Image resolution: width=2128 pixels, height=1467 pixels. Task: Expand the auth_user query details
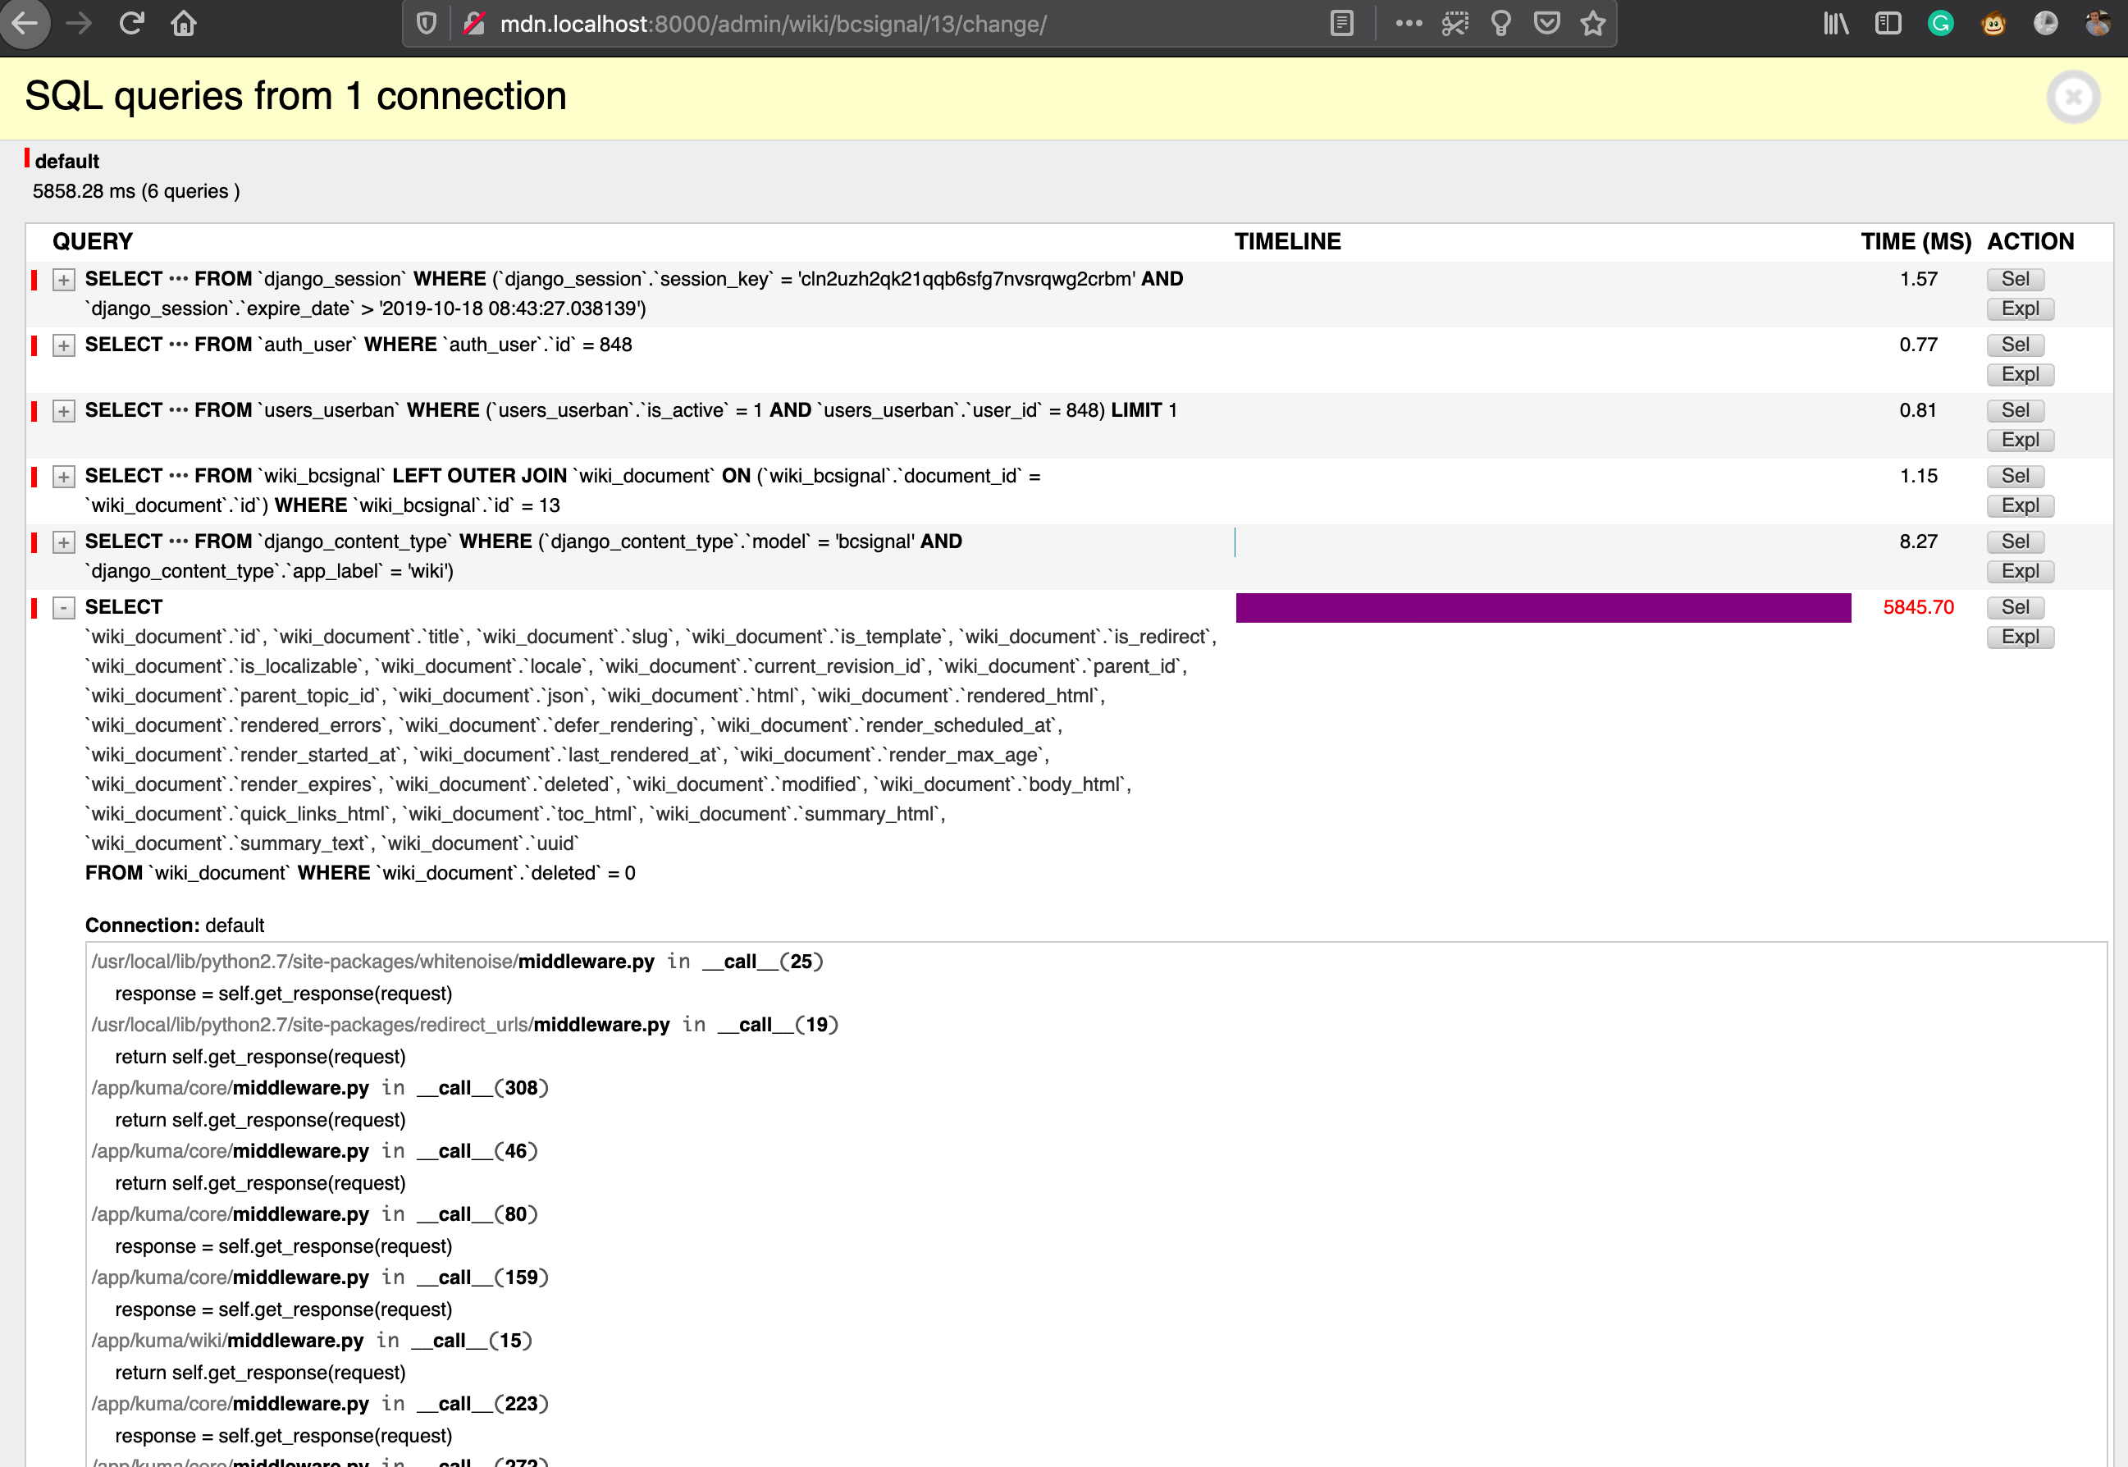[x=63, y=345]
